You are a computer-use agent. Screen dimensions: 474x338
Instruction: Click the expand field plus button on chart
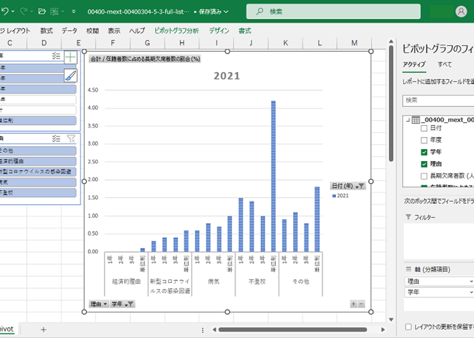tap(353, 304)
